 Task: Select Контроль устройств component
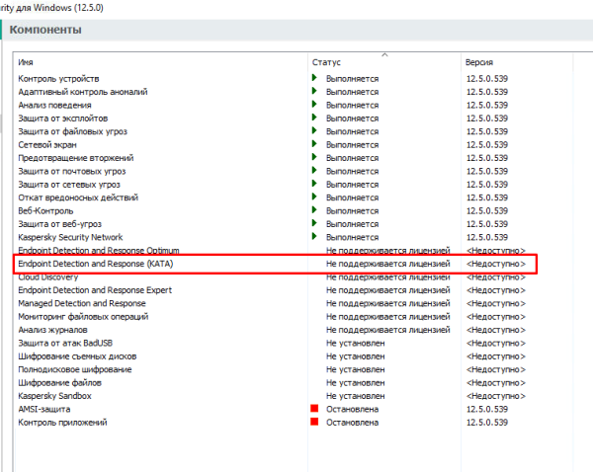(x=58, y=79)
